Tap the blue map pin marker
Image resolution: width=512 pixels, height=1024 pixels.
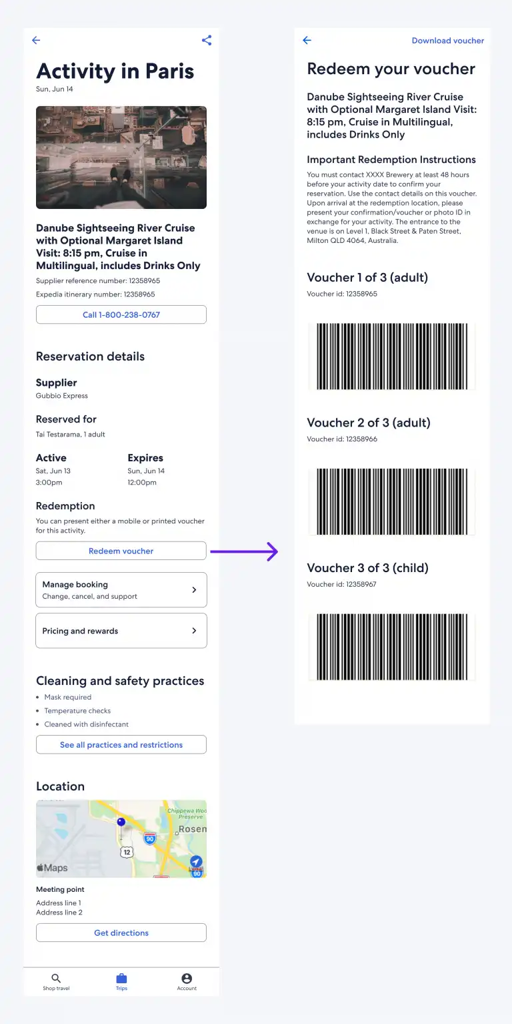click(121, 822)
